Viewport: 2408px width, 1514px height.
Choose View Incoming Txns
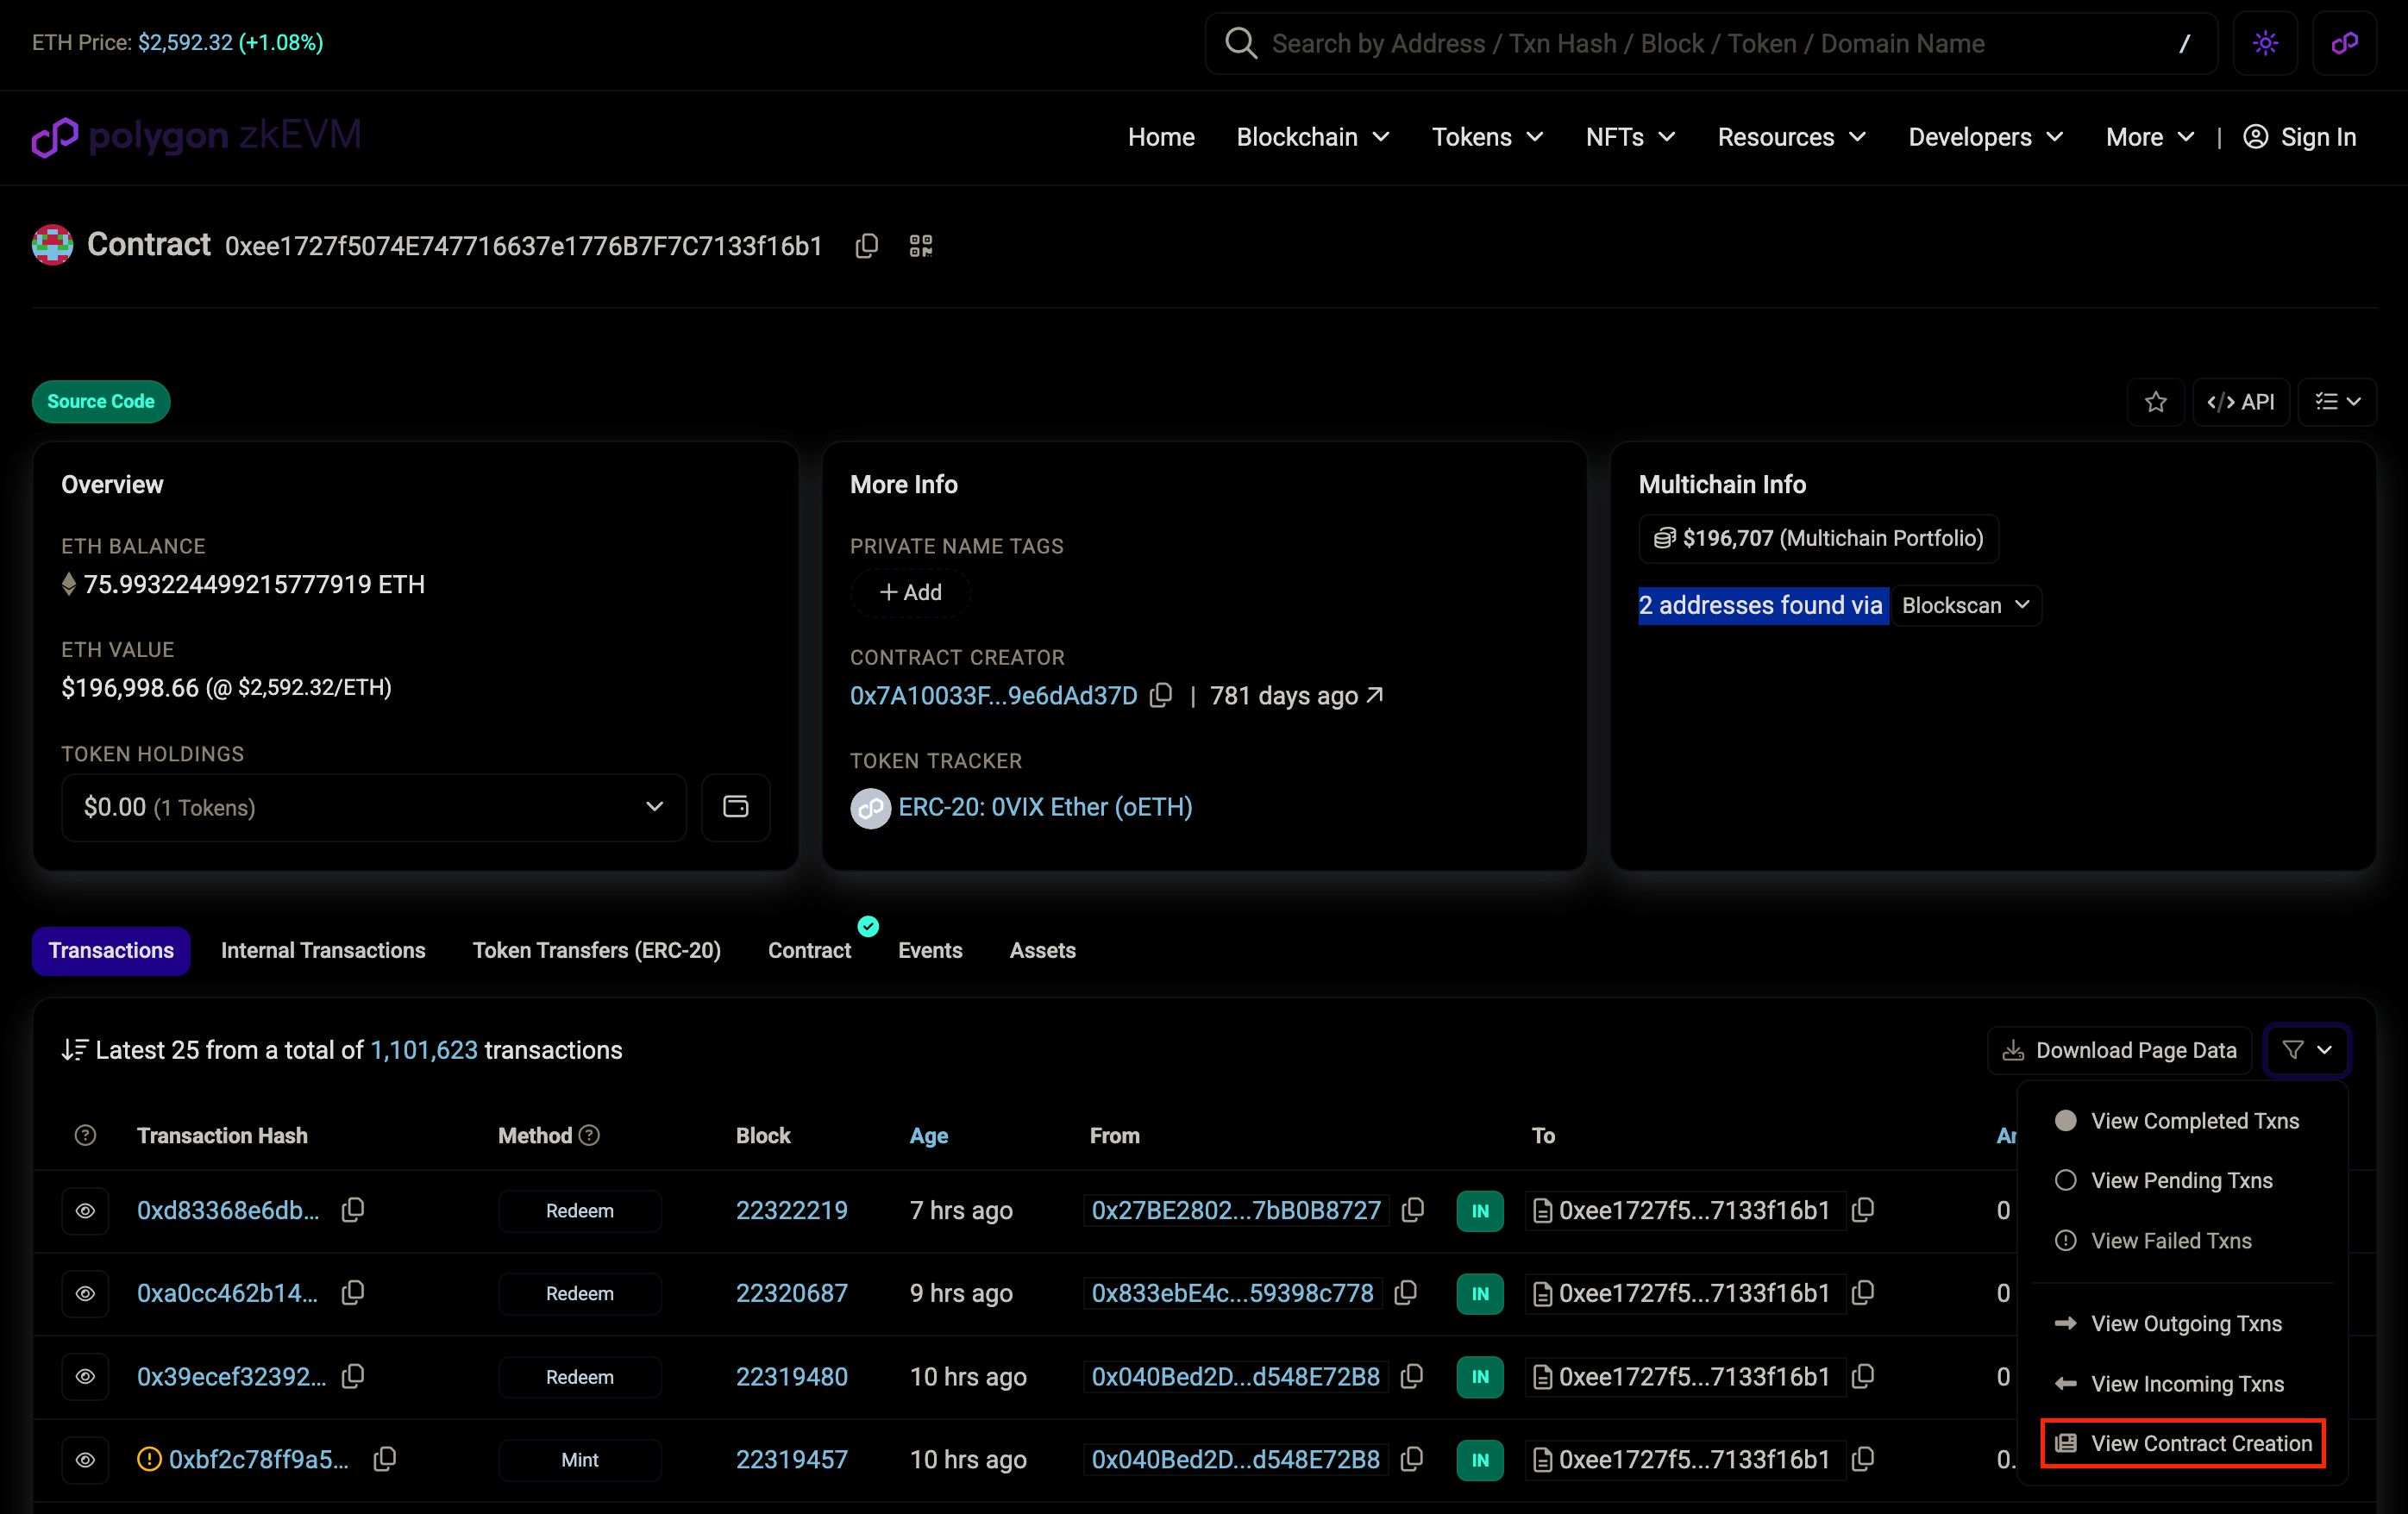pyautogui.click(x=2183, y=1384)
